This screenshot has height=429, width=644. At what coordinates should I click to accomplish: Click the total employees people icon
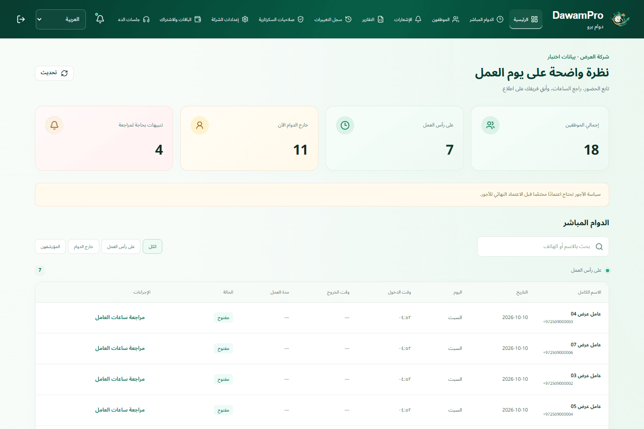tap(490, 126)
